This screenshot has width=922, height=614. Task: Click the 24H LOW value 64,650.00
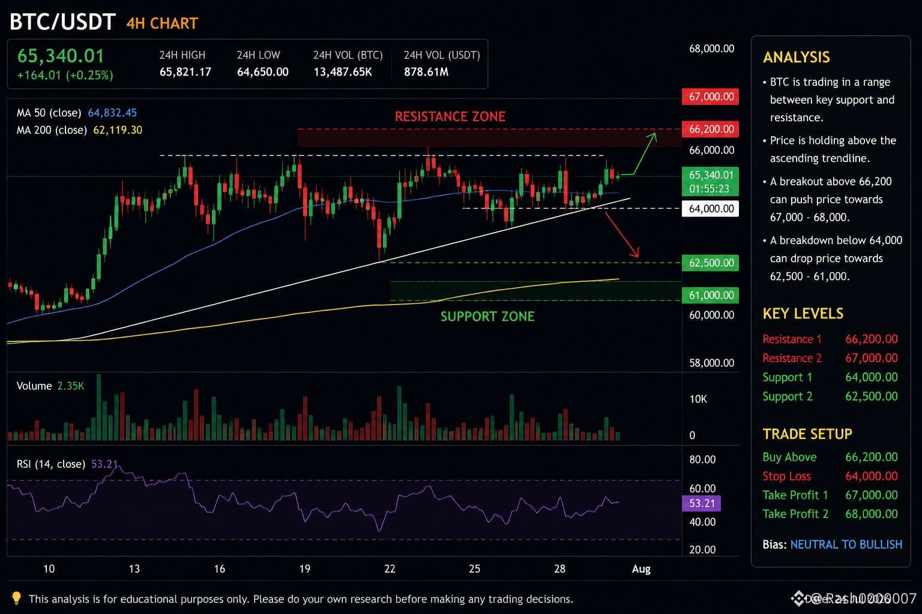[262, 72]
